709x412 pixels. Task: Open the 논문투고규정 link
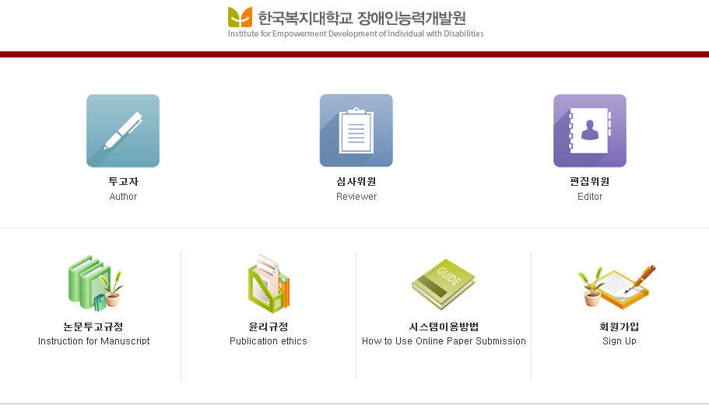pos(93,326)
